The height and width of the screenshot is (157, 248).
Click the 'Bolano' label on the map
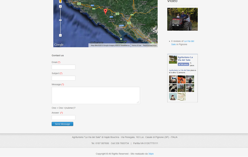127,15
